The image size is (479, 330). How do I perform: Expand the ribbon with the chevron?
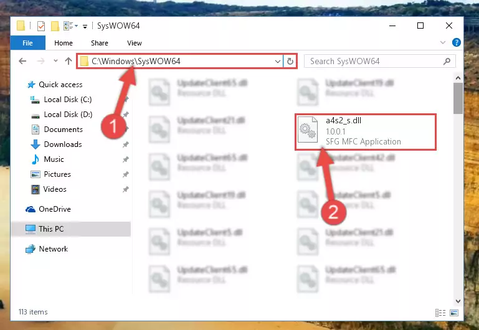(x=443, y=42)
